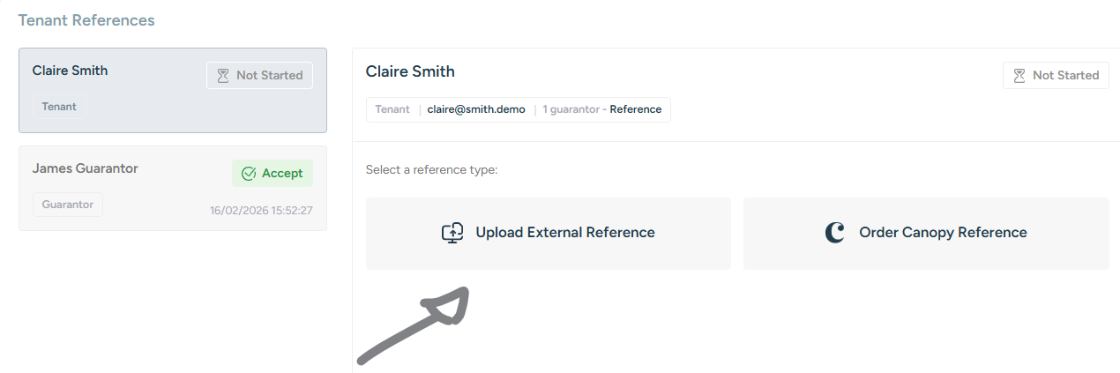Screen dimensions: 1120x373
Task: Click the Guarantor tag label
Action: 68,205
